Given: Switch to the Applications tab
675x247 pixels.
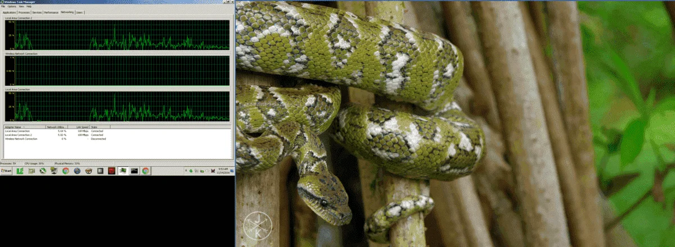Looking at the screenshot, I should pyautogui.click(x=9, y=12).
